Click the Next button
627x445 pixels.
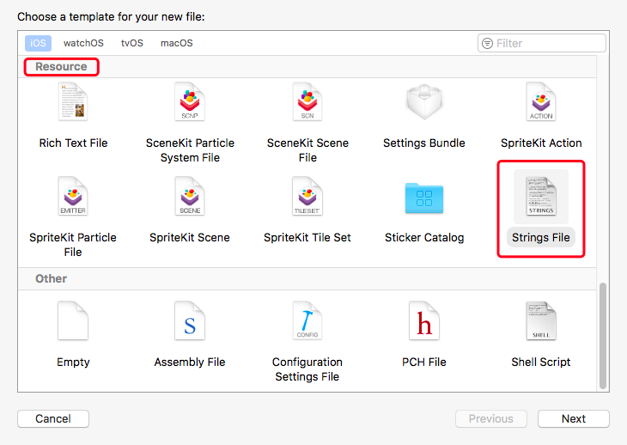(573, 419)
